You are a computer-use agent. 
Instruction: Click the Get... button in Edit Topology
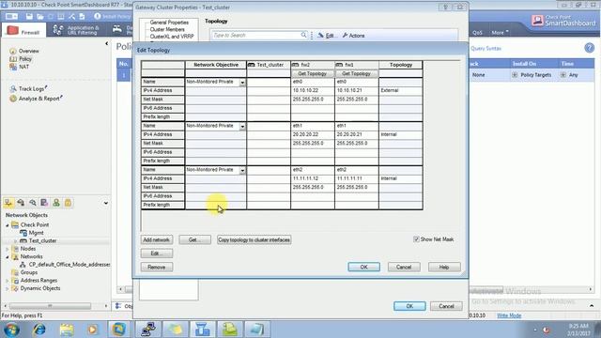pos(194,239)
